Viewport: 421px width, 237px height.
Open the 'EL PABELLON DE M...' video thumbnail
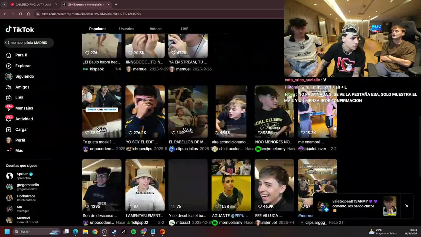[x=188, y=111]
